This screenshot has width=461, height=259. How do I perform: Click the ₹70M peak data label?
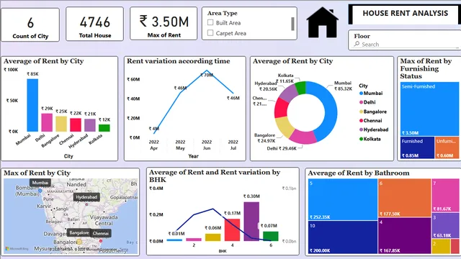[207, 75]
